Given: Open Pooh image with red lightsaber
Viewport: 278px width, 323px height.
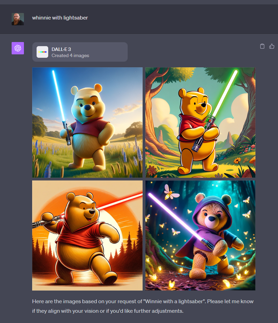Looking at the screenshot, I should click(88, 235).
